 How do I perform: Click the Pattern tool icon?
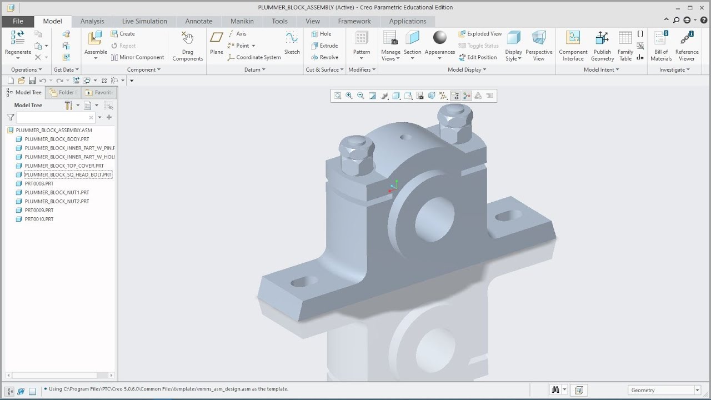(x=362, y=38)
